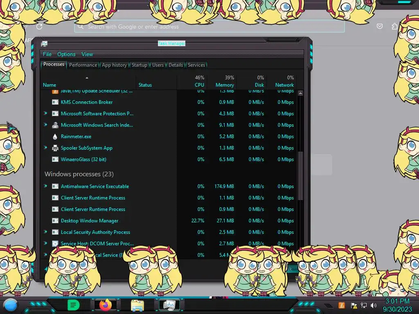419x314 pixels.
Task: Expand the Local Security Authority Process row
Action: coord(45,232)
